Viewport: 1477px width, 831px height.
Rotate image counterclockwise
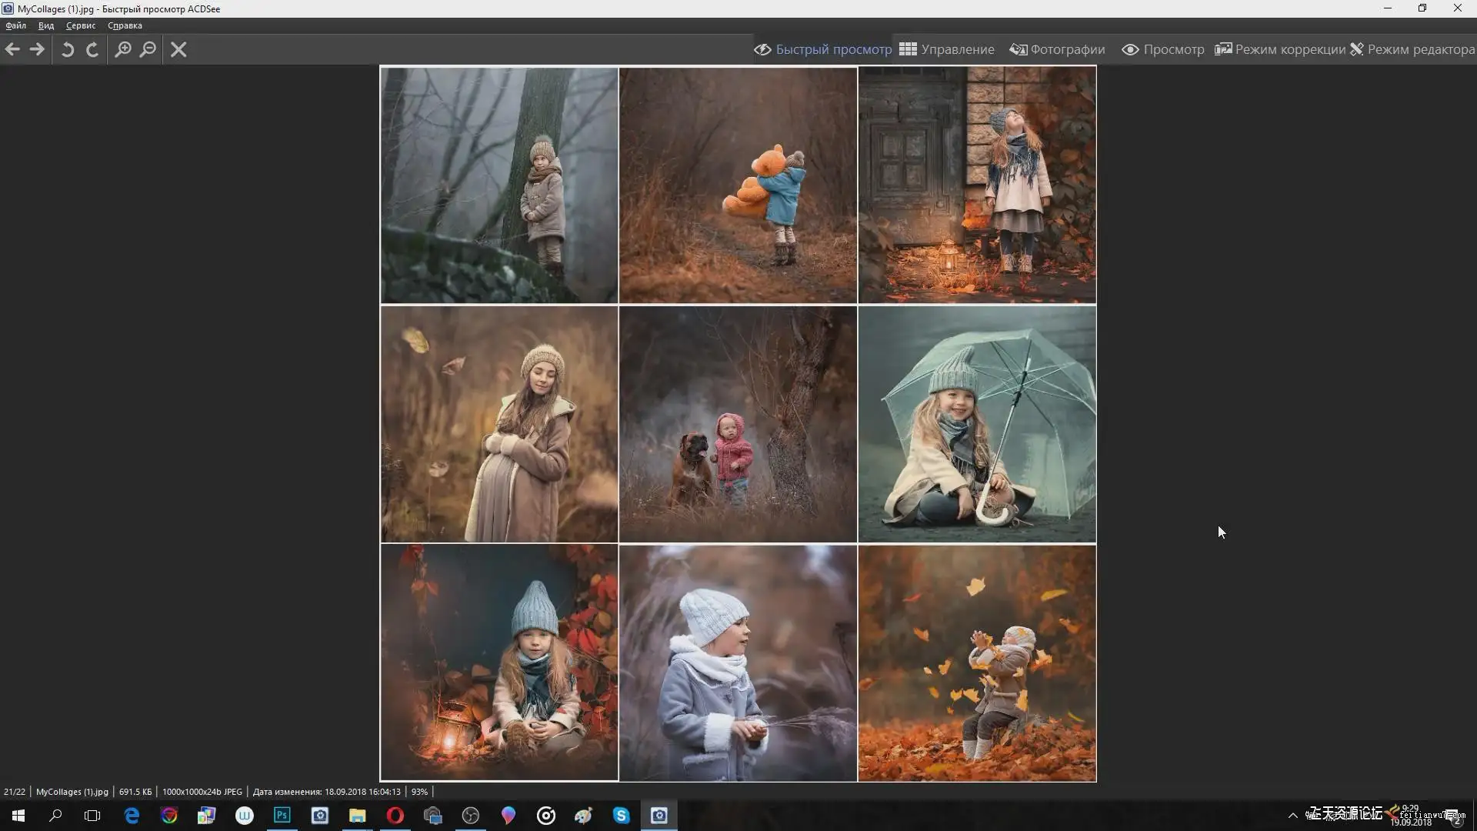68,49
